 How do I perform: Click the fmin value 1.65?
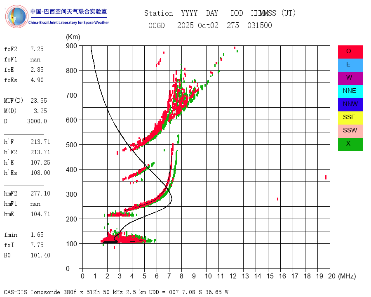pyautogui.click(x=37, y=235)
